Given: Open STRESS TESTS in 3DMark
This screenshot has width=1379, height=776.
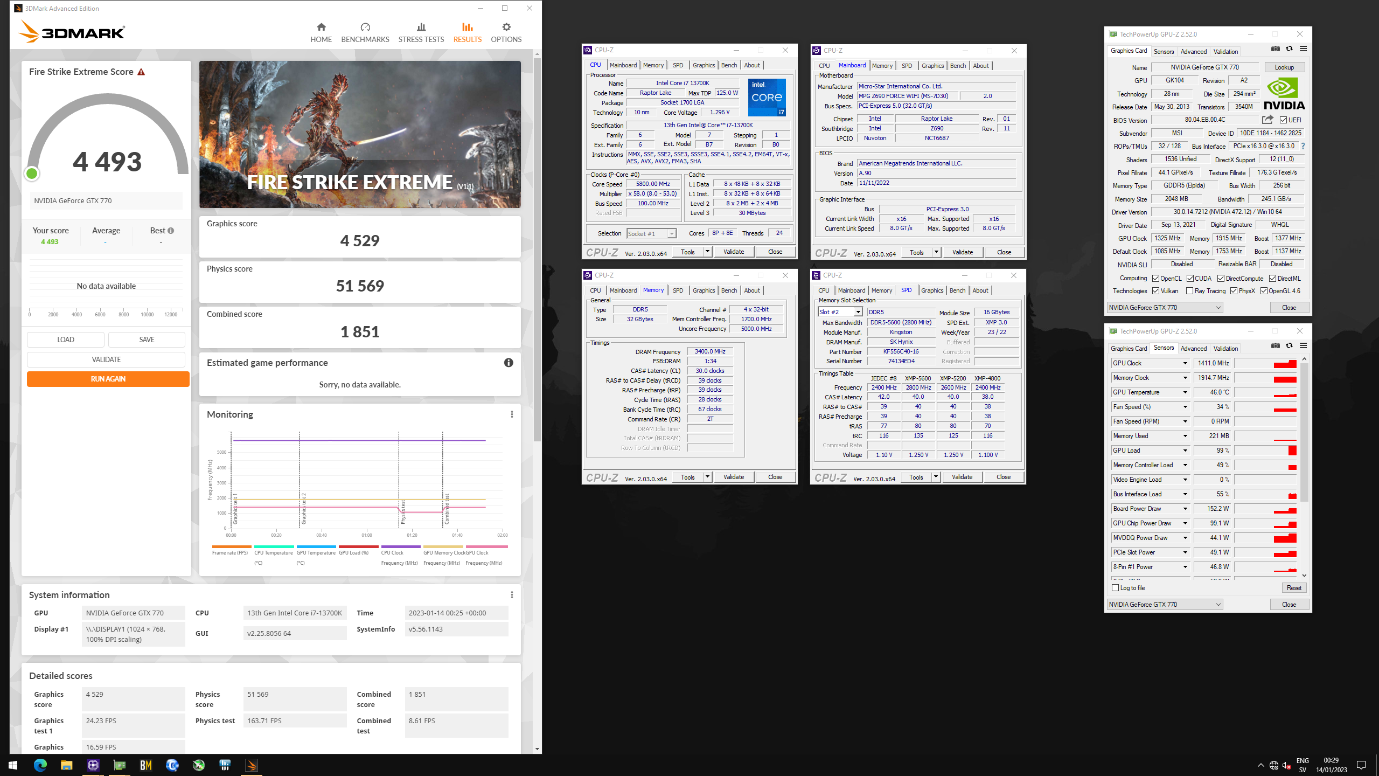Looking at the screenshot, I should (x=421, y=32).
